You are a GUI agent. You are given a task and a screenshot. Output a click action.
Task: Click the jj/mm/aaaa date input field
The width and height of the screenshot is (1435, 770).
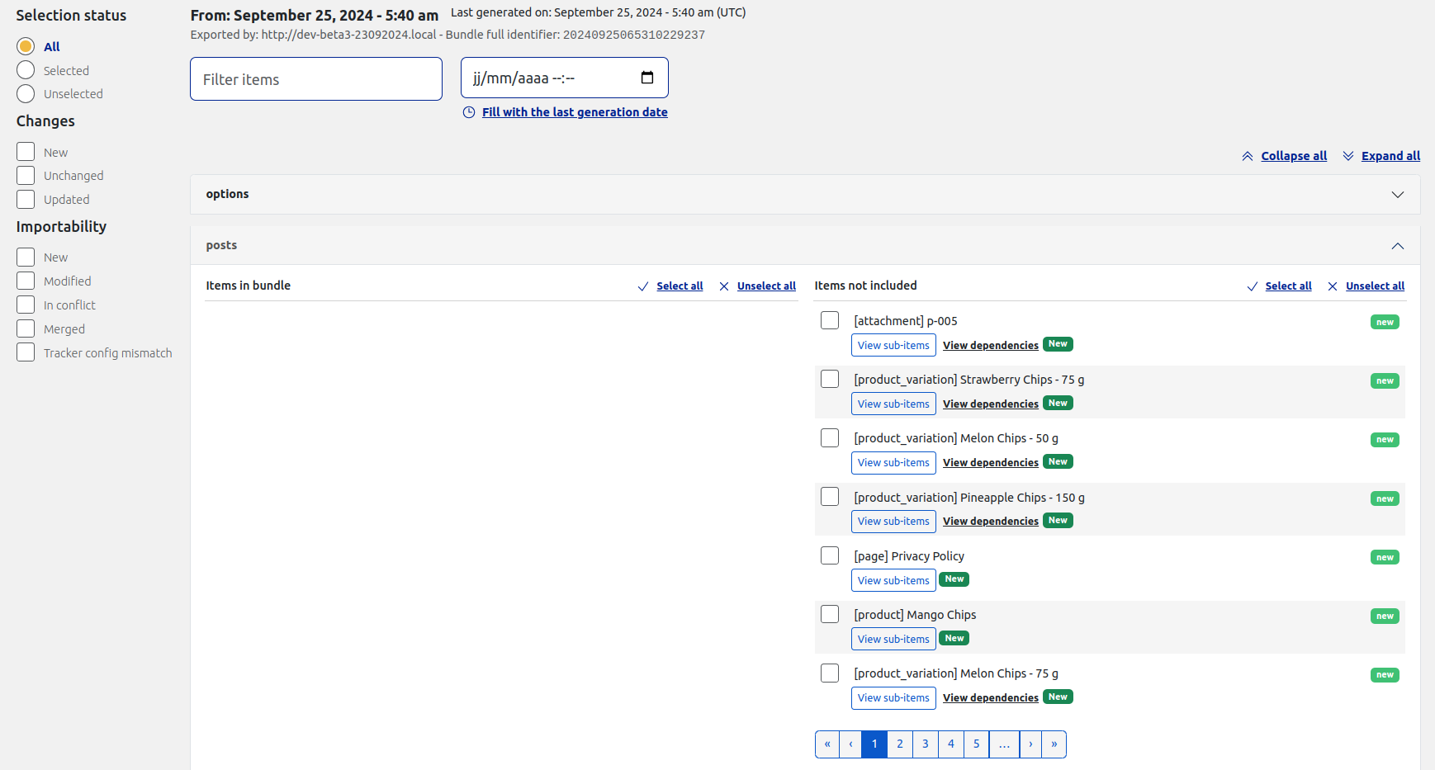pyautogui.click(x=565, y=78)
